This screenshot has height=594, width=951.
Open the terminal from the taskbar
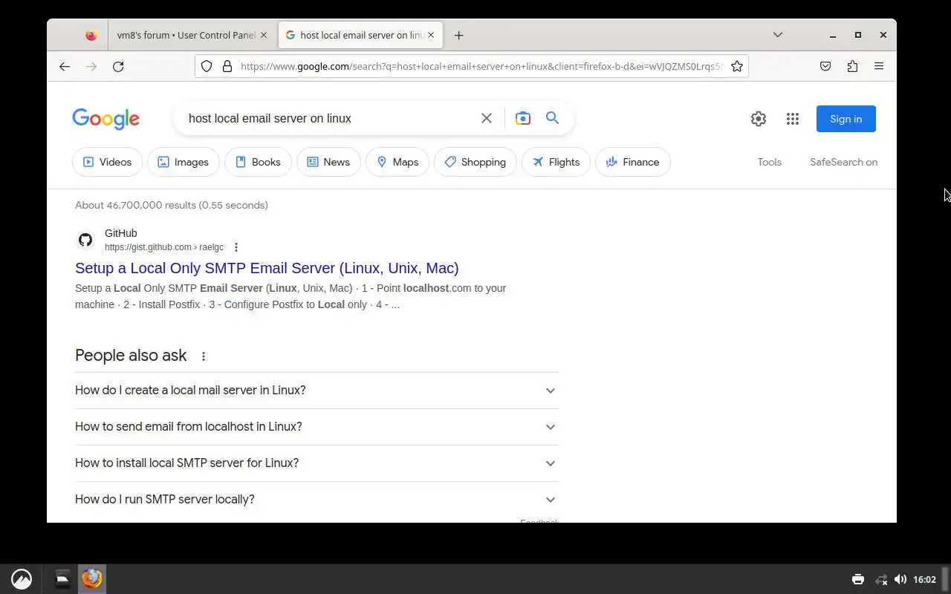[62, 579]
